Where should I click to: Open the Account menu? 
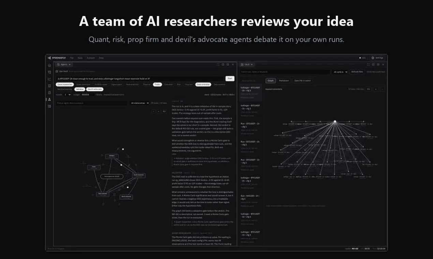(91, 58)
